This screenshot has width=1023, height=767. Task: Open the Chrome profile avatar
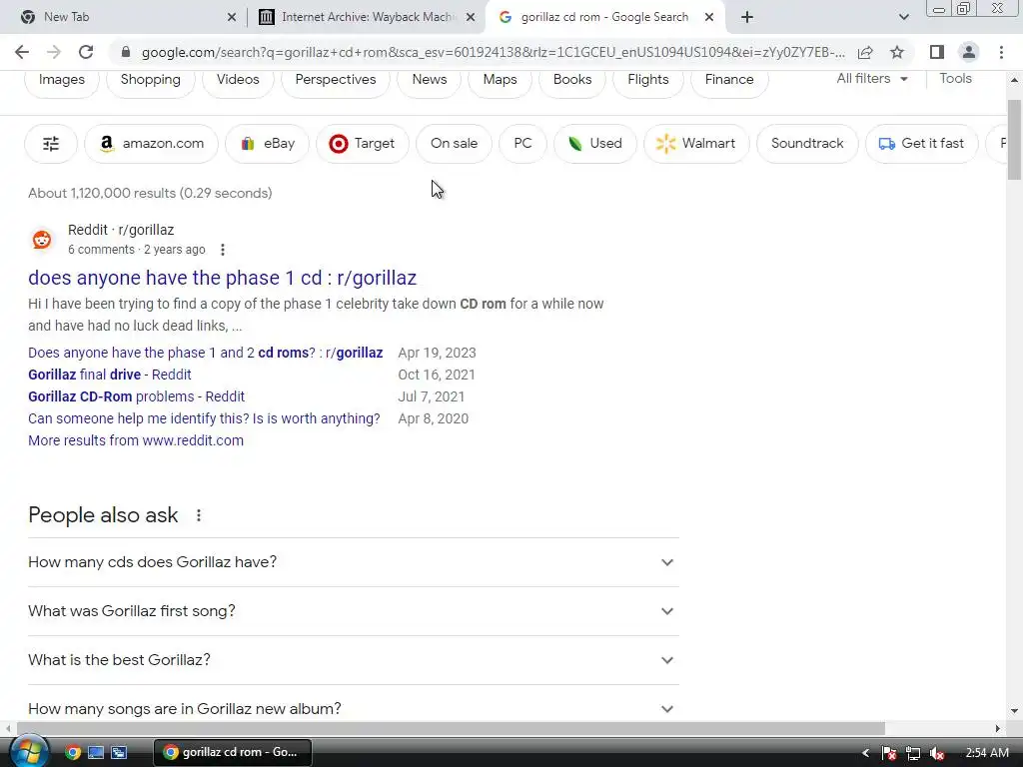(969, 52)
